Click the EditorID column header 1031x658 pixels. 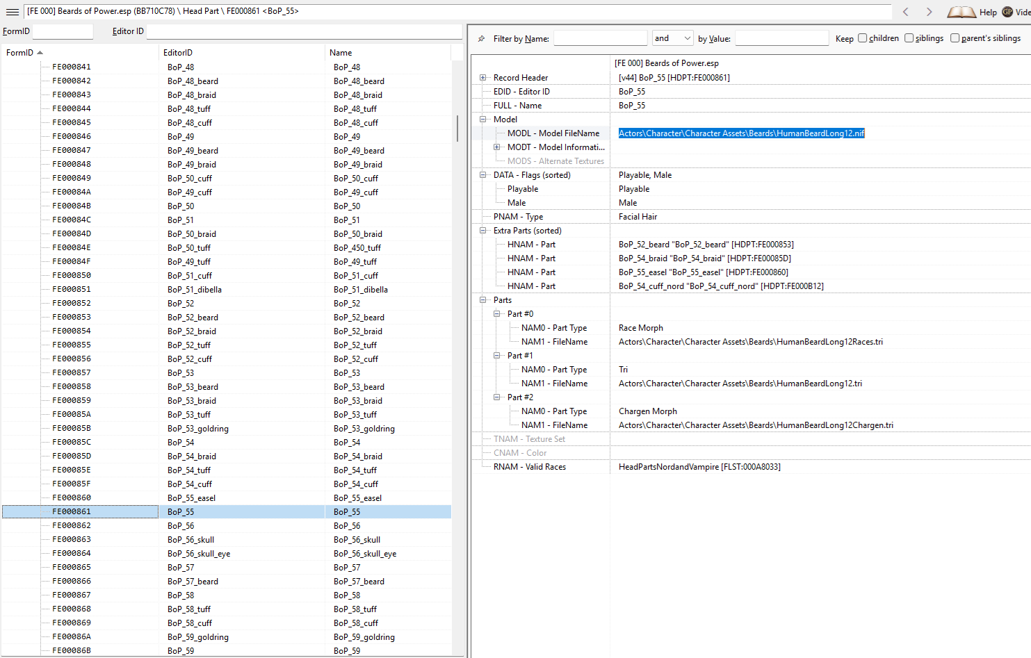coord(242,53)
